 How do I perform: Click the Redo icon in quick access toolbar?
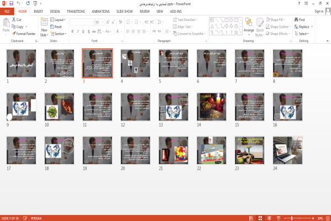point(28,3)
